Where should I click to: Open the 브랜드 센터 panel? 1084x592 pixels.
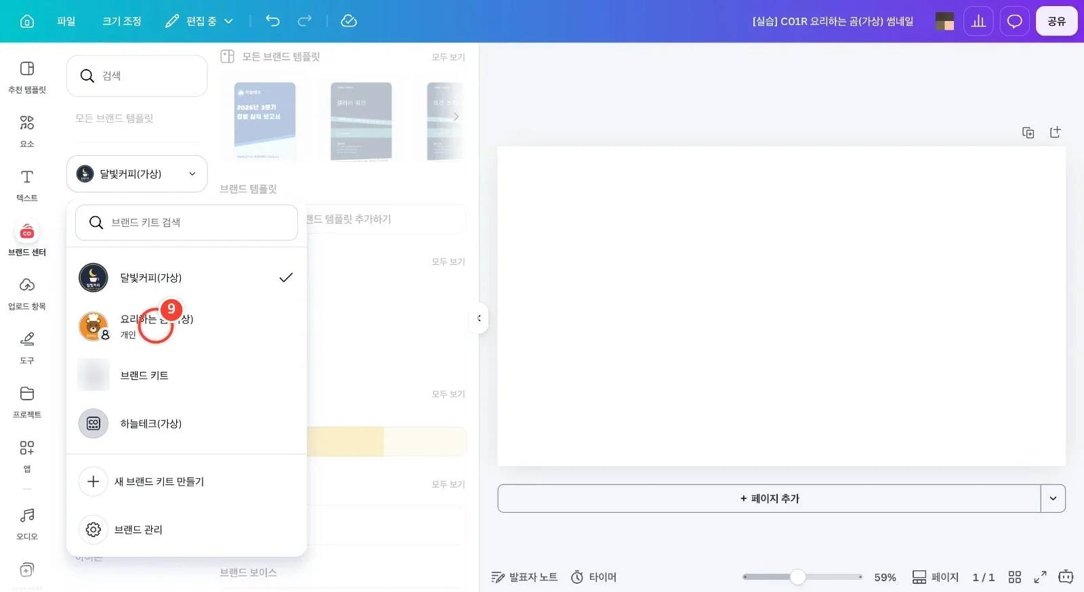[x=27, y=240]
